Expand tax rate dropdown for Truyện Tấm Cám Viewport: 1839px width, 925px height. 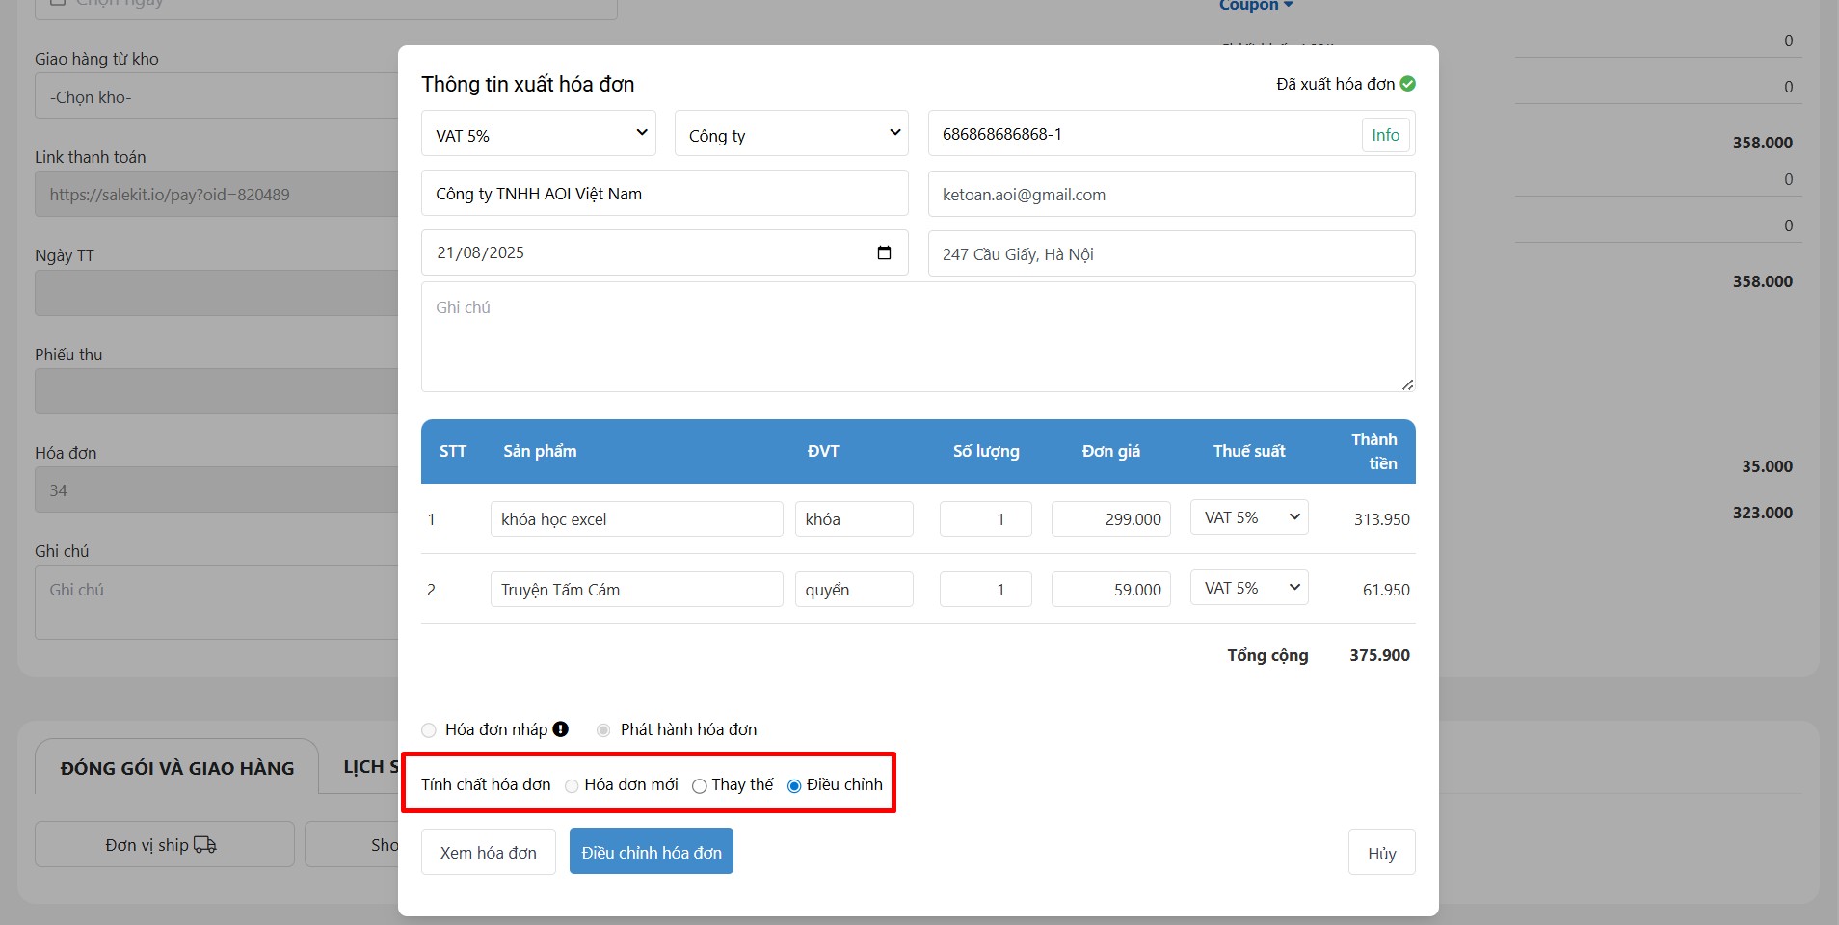1249,588
